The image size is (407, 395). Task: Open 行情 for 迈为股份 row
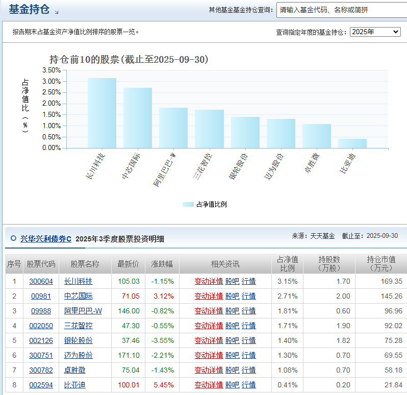click(x=249, y=355)
